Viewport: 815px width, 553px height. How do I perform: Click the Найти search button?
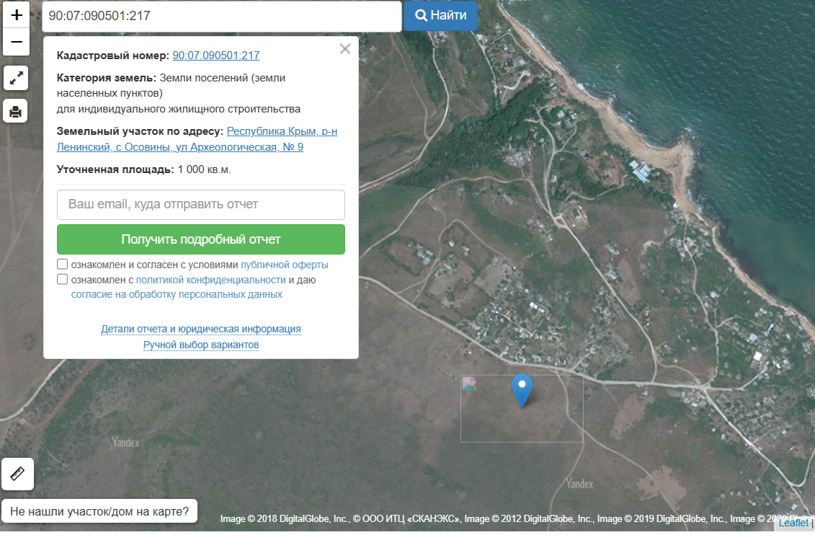pyautogui.click(x=440, y=16)
